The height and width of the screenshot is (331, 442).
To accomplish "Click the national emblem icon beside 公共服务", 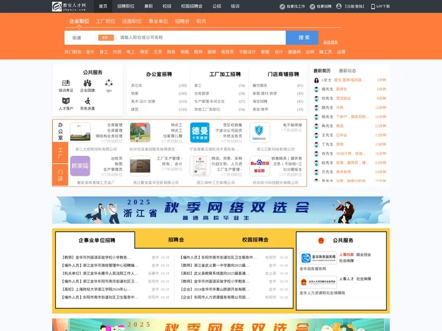I will 321,240.
